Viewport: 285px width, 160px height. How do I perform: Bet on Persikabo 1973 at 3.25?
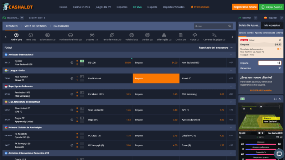point(109,94)
